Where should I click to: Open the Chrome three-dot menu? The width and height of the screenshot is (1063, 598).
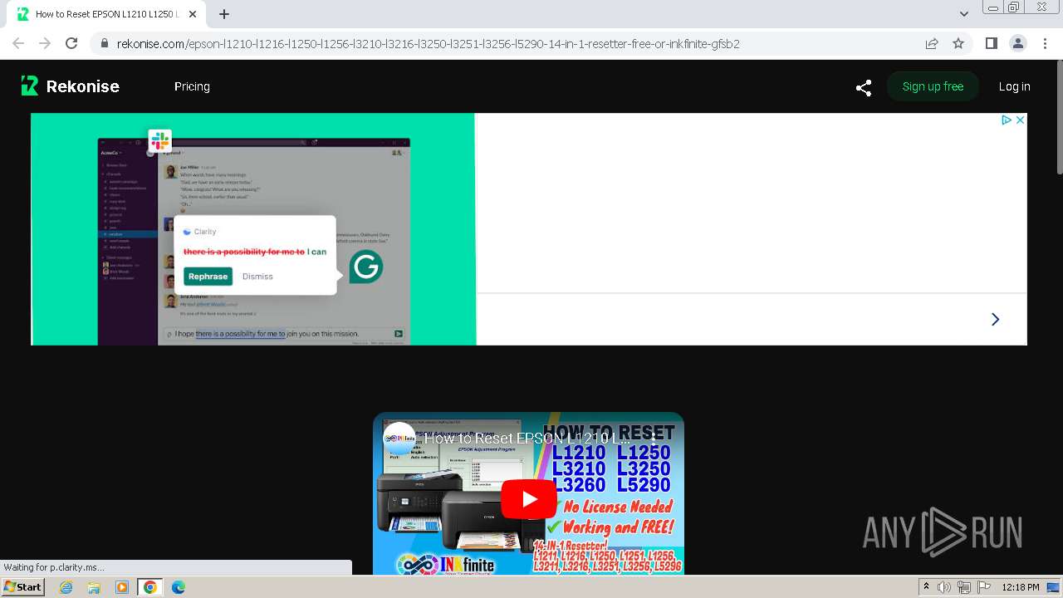1043,43
